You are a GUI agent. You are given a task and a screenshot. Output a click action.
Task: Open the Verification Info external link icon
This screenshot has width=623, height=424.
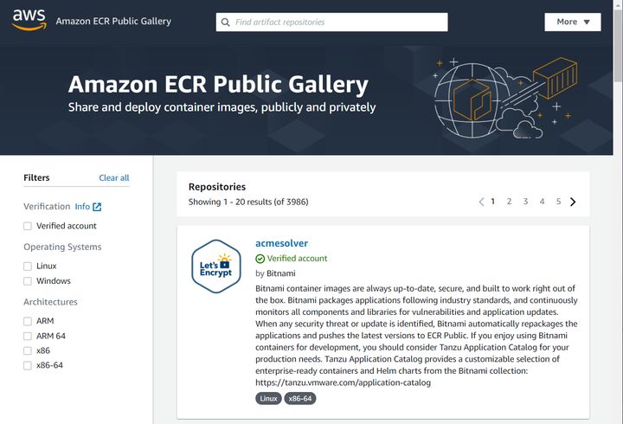[x=97, y=207]
